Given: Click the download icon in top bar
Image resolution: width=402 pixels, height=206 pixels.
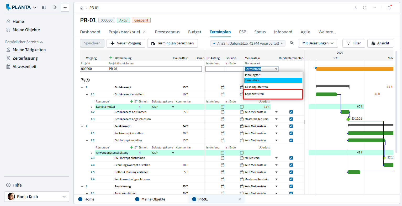Looking at the screenshot, I should point(355,8).
